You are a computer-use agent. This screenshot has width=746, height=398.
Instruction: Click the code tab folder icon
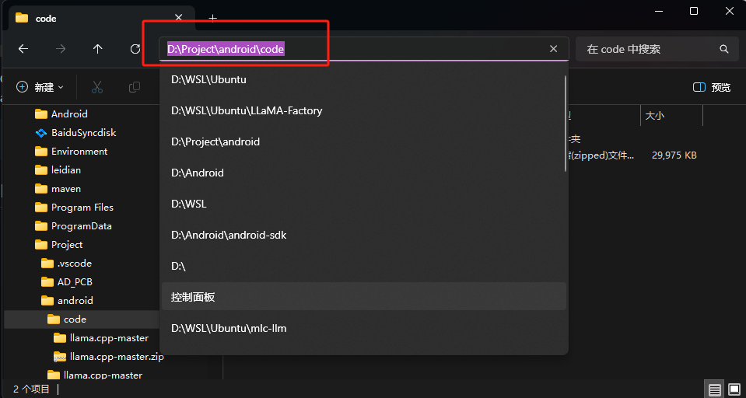[22, 18]
